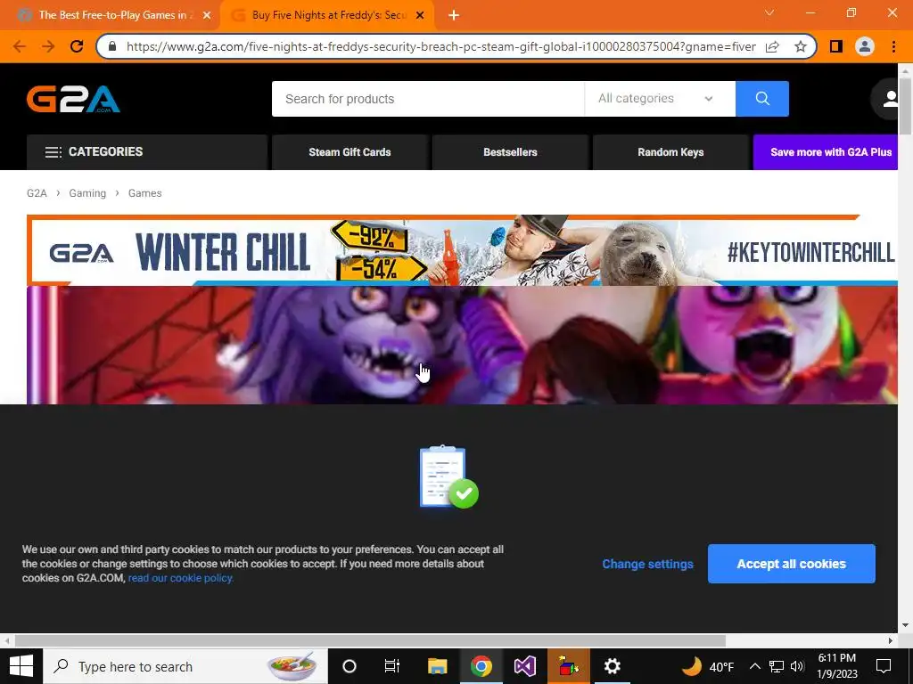The width and height of the screenshot is (913, 684).
Task: Open Cortana circle icon on taskbar
Action: pos(350,666)
